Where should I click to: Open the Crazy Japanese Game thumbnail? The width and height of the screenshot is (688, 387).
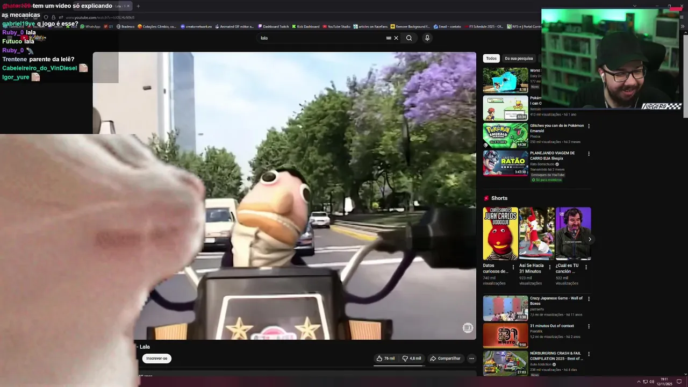505,308
